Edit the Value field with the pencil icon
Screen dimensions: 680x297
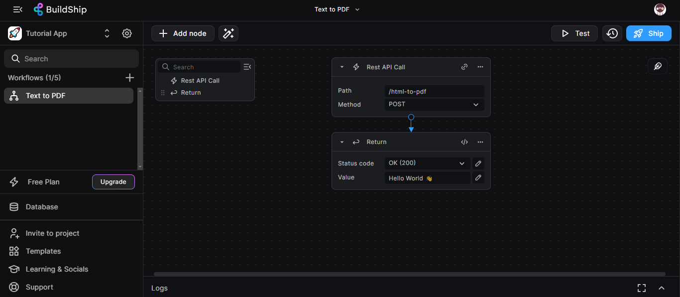click(x=478, y=177)
